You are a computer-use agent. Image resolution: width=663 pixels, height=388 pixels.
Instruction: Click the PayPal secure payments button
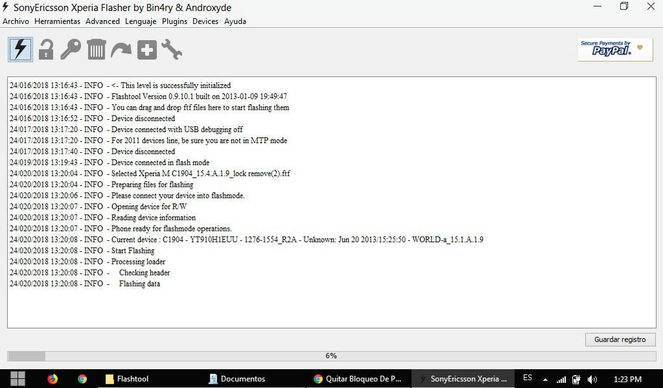point(615,49)
